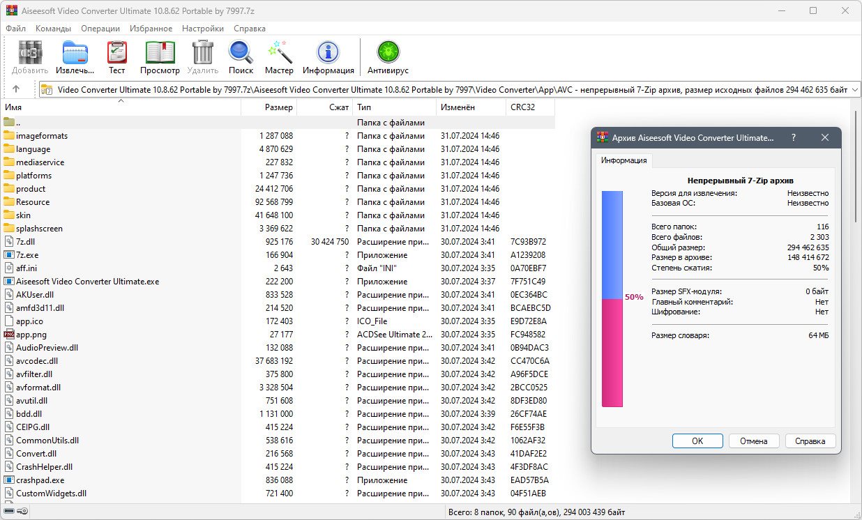Screen dimensions: 862x520
Task: Click the Отмена button
Action: coord(754,441)
